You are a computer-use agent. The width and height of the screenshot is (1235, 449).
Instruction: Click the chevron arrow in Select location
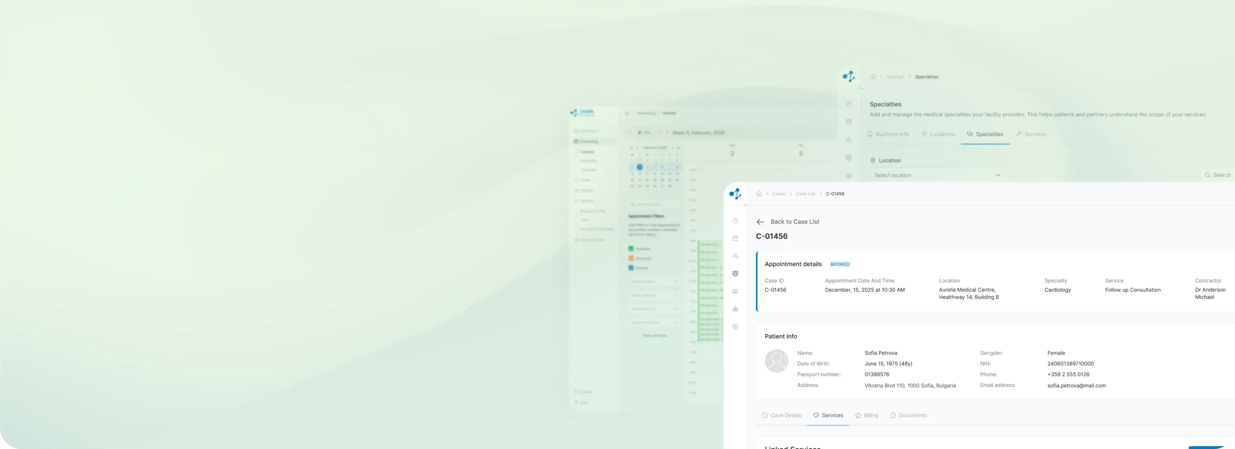point(998,175)
